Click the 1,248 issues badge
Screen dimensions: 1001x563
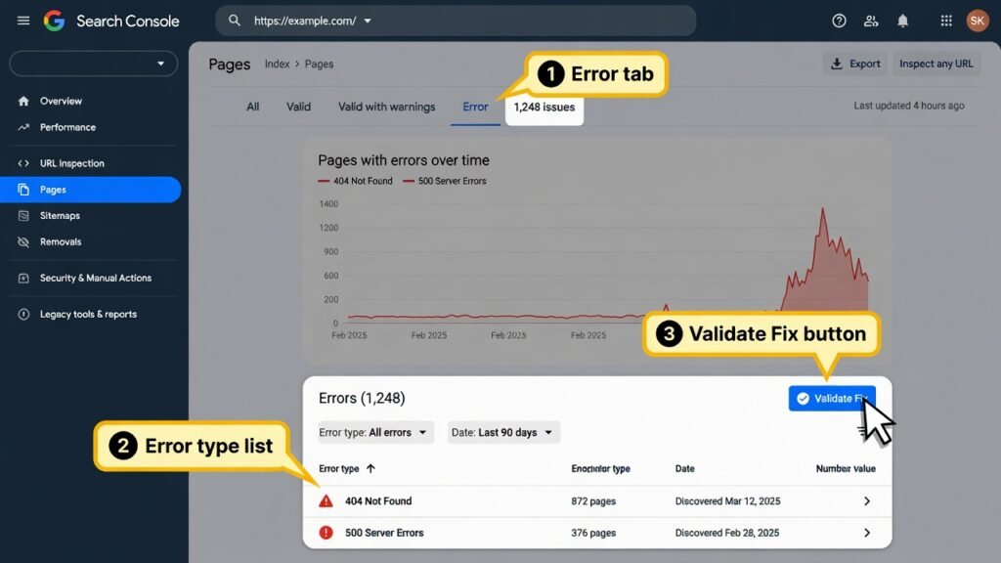click(x=544, y=108)
